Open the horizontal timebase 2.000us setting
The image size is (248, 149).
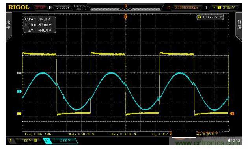(x=63, y=7)
